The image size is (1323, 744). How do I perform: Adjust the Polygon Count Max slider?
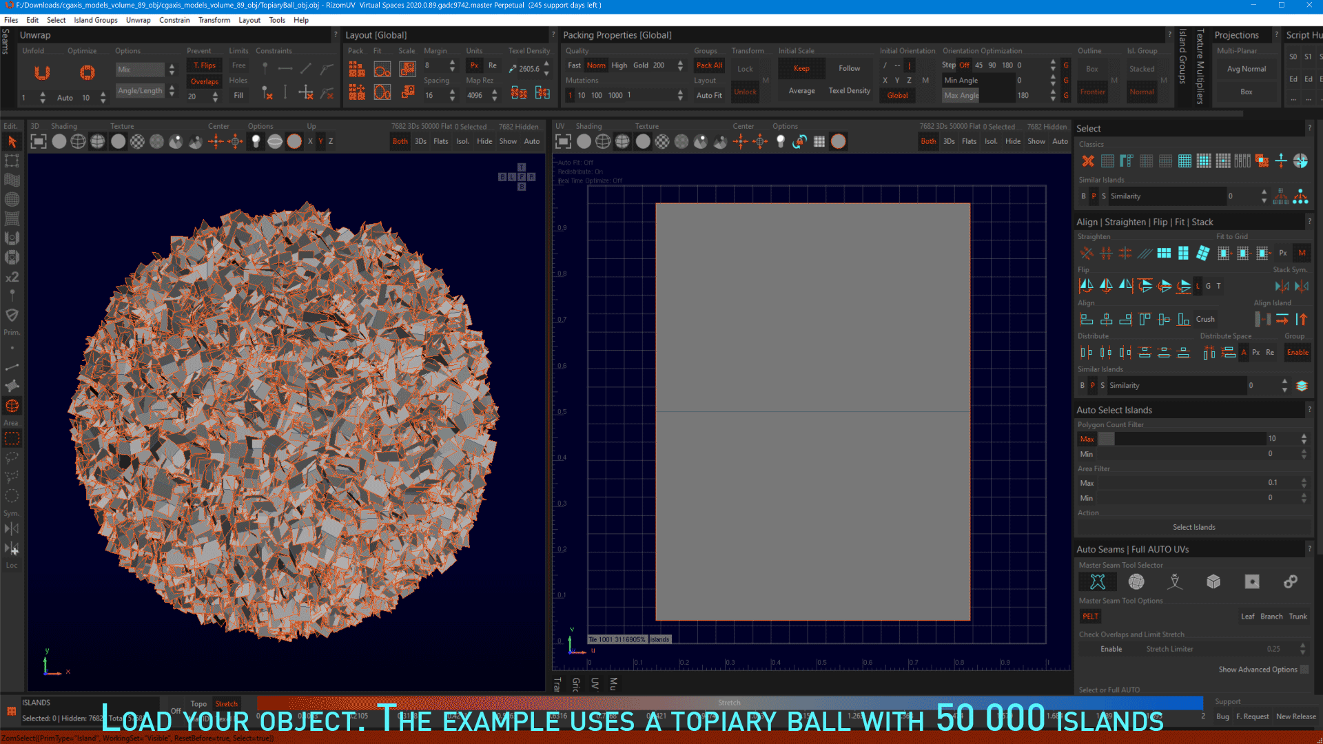click(1106, 439)
